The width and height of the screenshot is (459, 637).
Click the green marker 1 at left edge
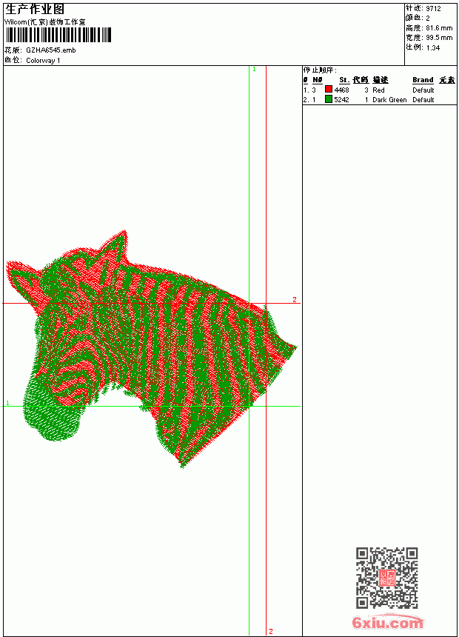[x=7, y=403]
